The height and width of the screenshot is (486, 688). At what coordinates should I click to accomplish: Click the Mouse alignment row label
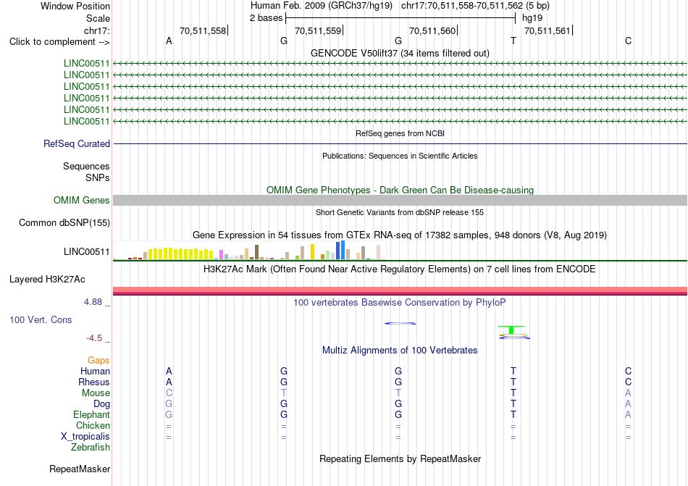point(96,393)
